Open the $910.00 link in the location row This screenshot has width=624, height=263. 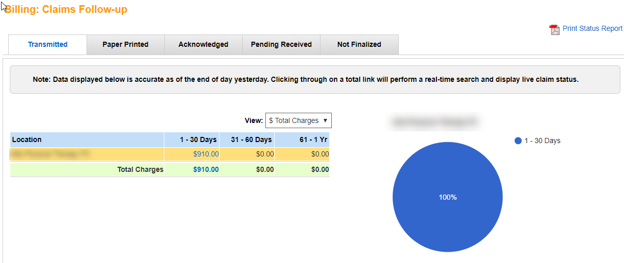(206, 154)
